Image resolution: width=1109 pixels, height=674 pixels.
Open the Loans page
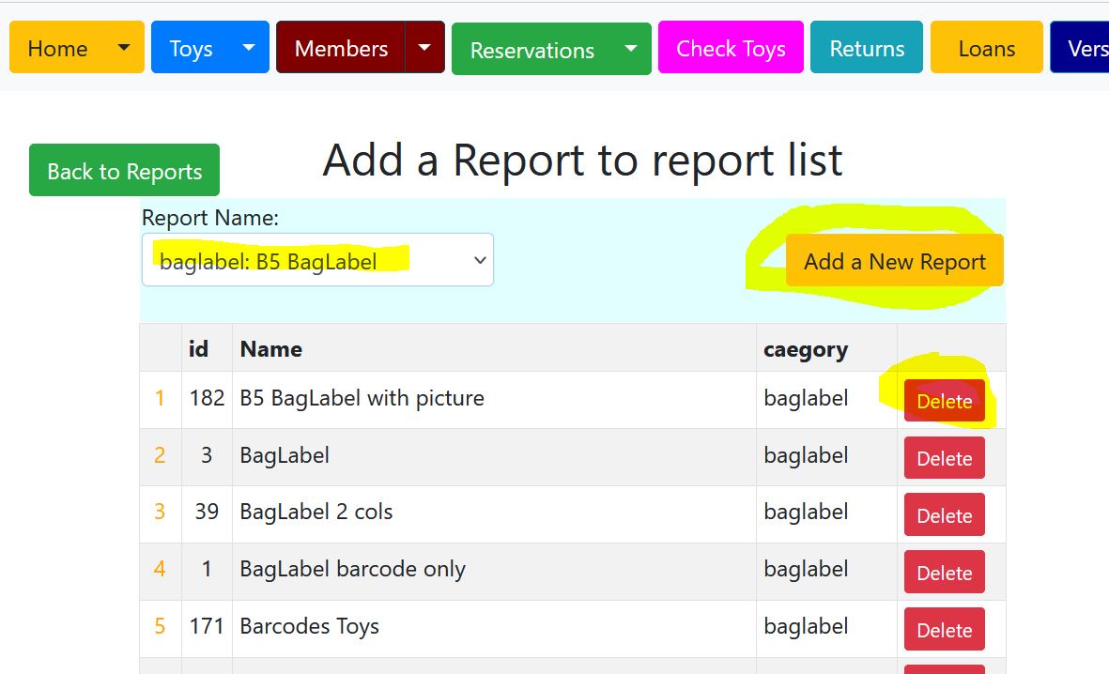[x=986, y=48]
